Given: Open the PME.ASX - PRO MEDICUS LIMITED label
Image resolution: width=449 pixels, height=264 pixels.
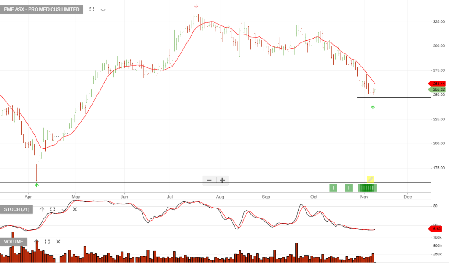Looking at the screenshot, I should [x=42, y=9].
